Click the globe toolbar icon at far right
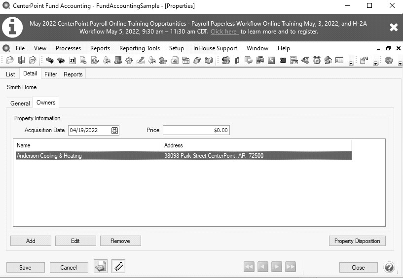The width and height of the screenshot is (403, 278). [x=389, y=60]
